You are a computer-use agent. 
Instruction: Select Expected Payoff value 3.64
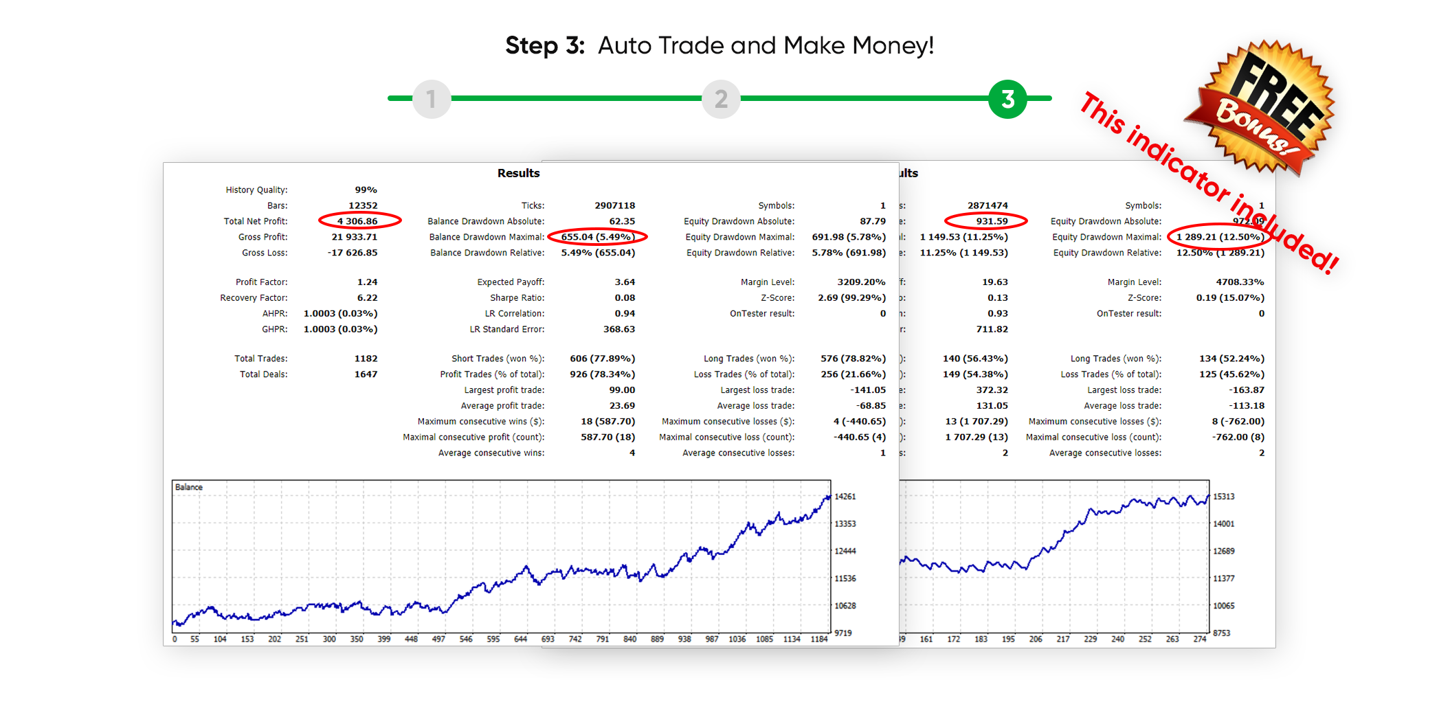(x=625, y=282)
